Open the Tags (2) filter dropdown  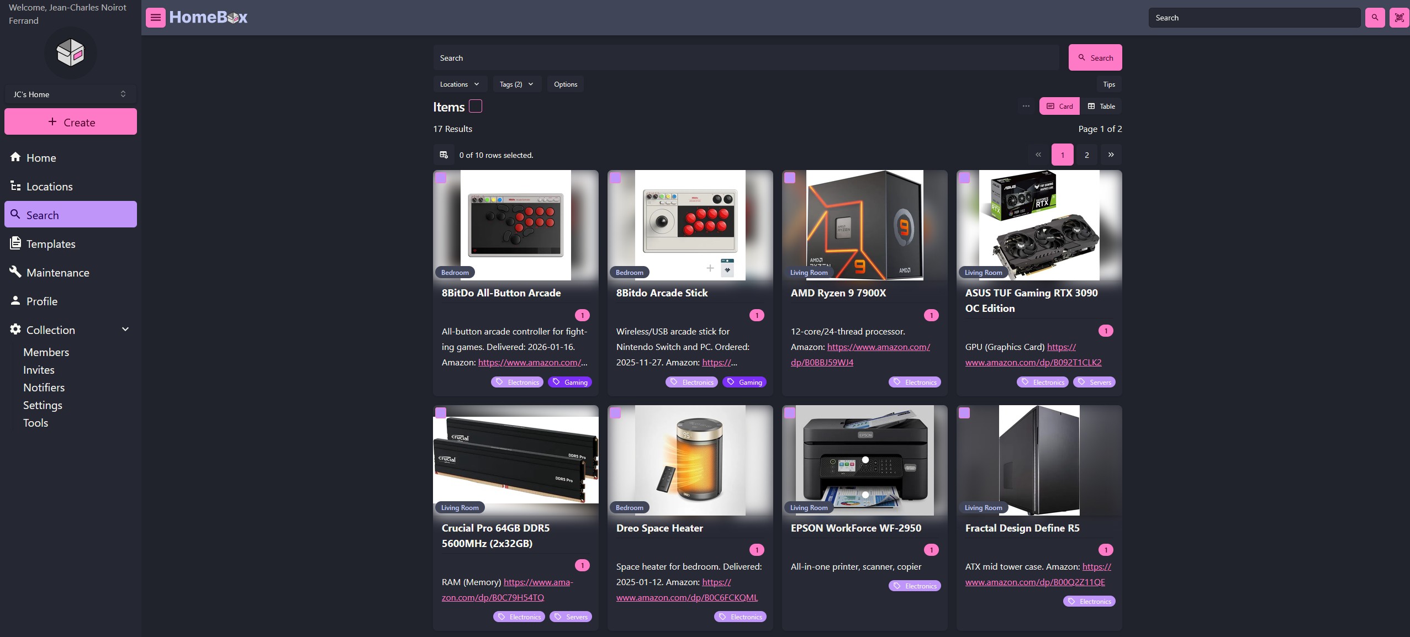point(517,84)
